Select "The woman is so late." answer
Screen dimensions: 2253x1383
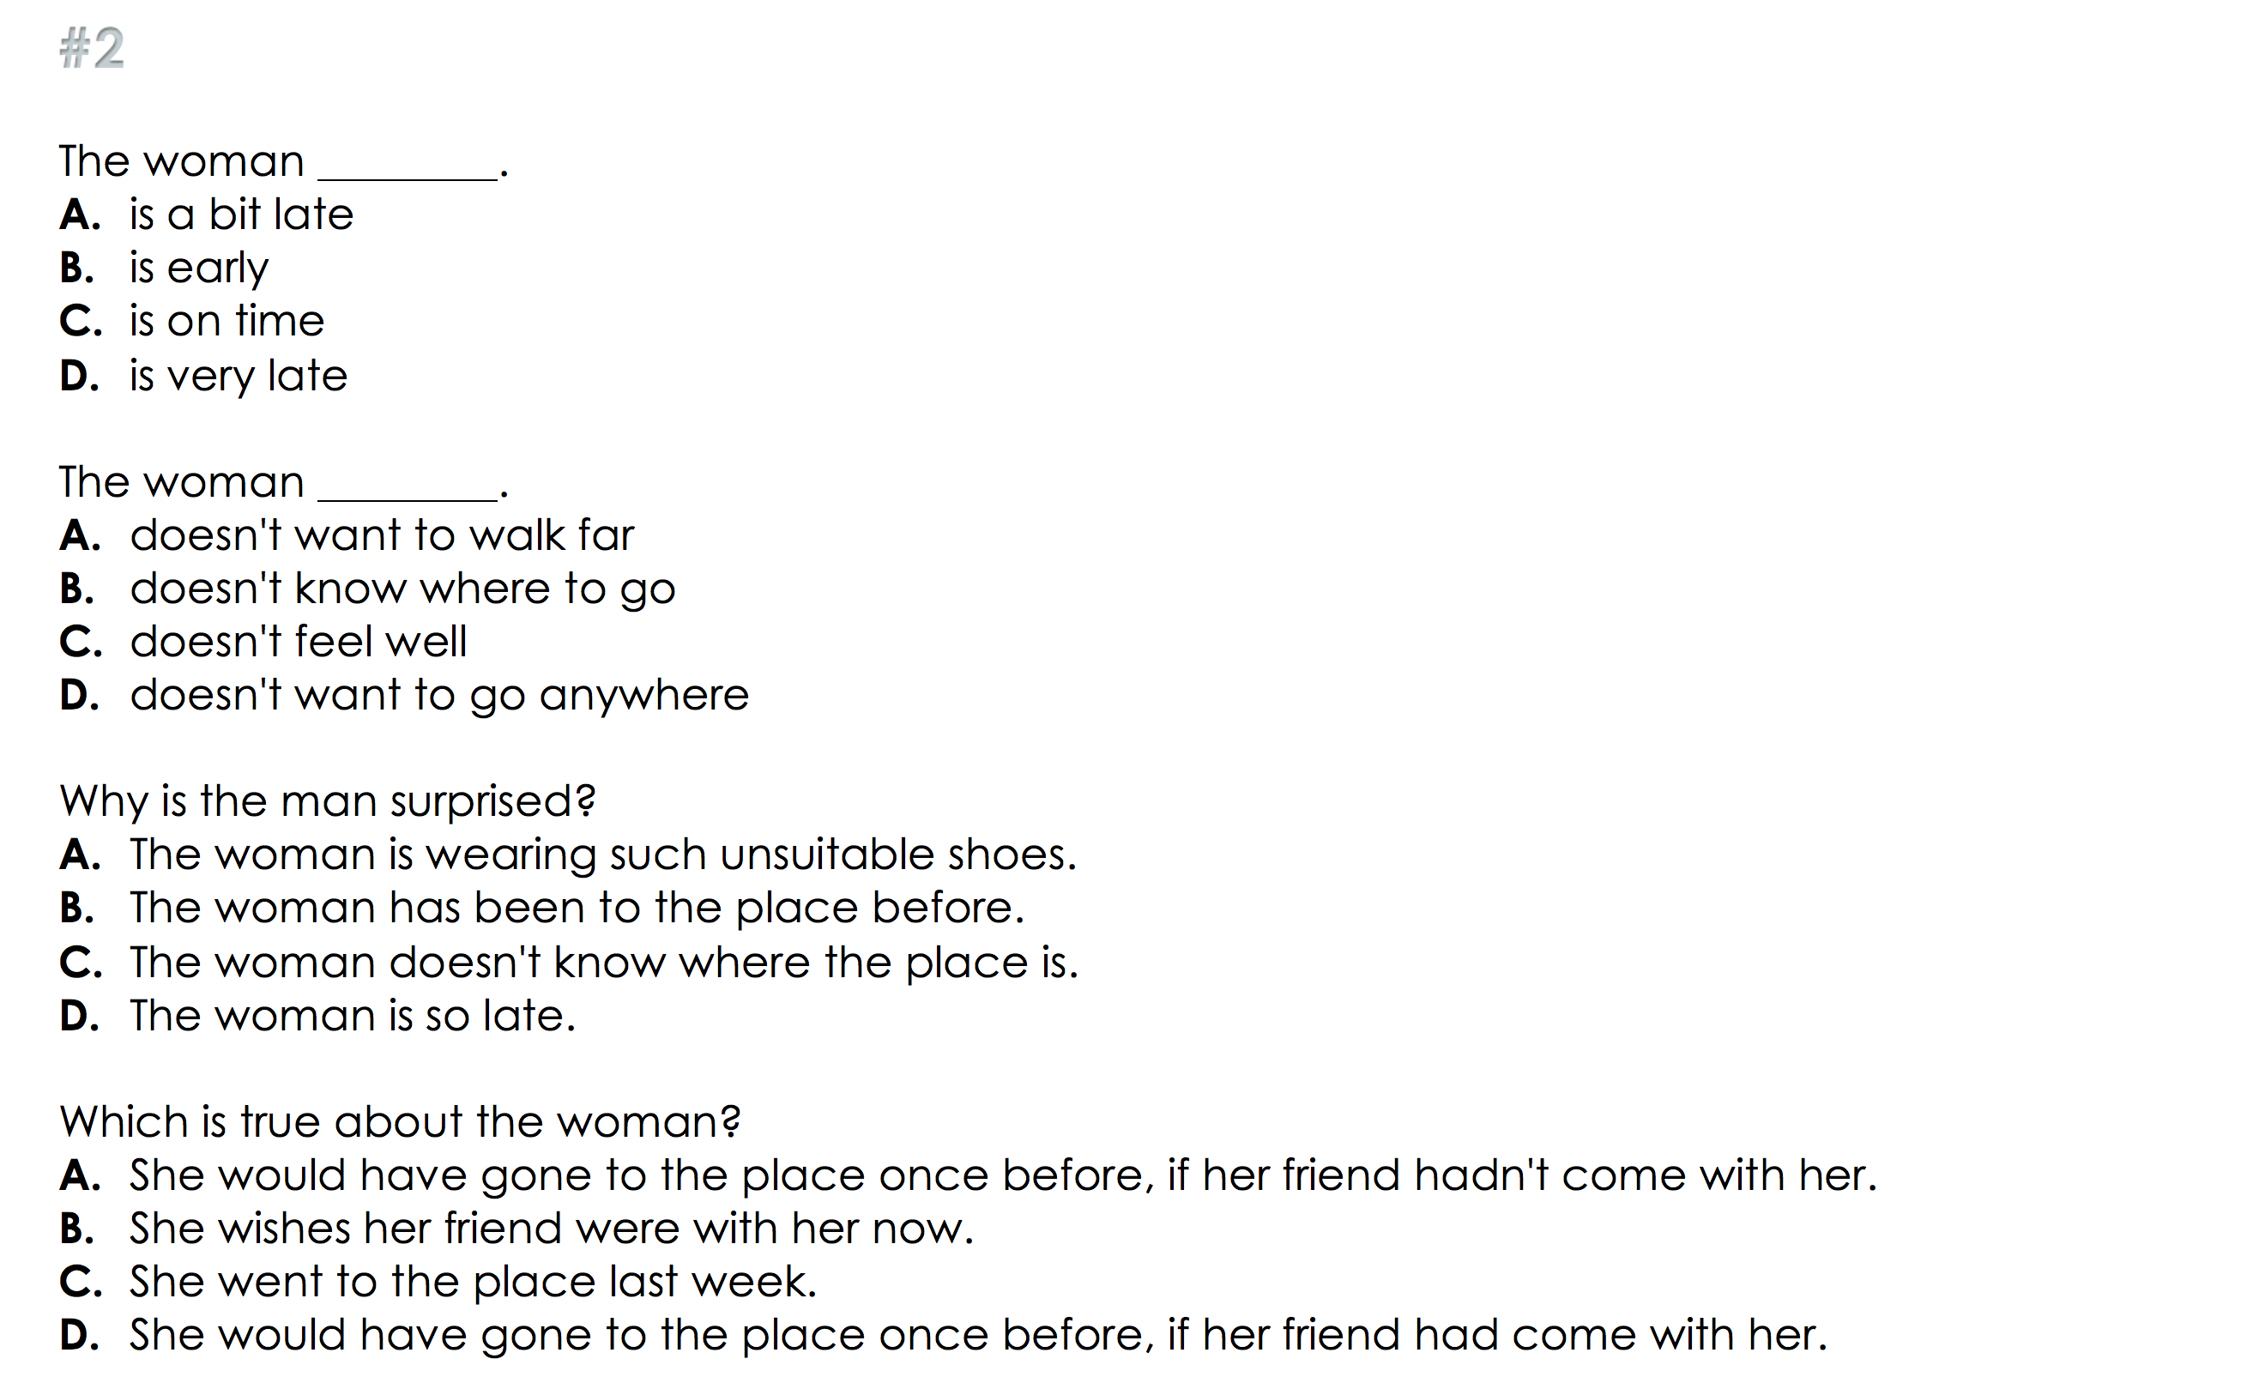coord(352,1016)
